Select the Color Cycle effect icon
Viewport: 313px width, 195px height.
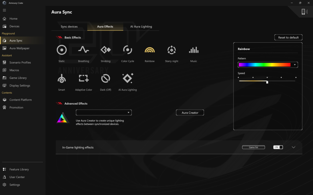[128, 50]
